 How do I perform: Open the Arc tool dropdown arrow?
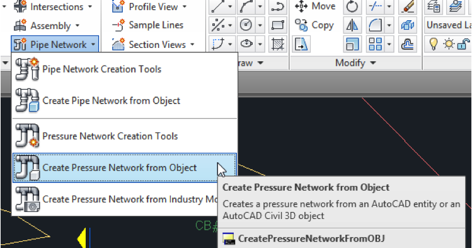point(260,7)
